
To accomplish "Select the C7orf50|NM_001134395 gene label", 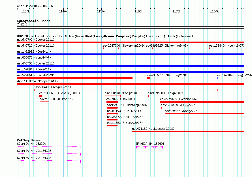I will point(34,158).
